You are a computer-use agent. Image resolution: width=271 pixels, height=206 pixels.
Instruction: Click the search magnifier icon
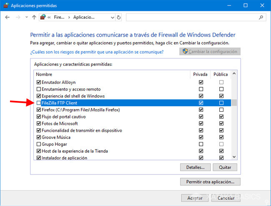tap(261, 17)
